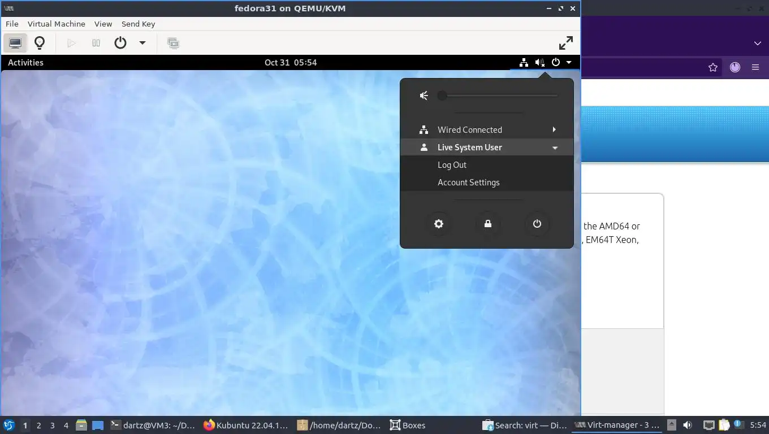The width and height of the screenshot is (769, 434).
Task: Open the shutdown options dropdown arrow
Action: click(x=142, y=43)
